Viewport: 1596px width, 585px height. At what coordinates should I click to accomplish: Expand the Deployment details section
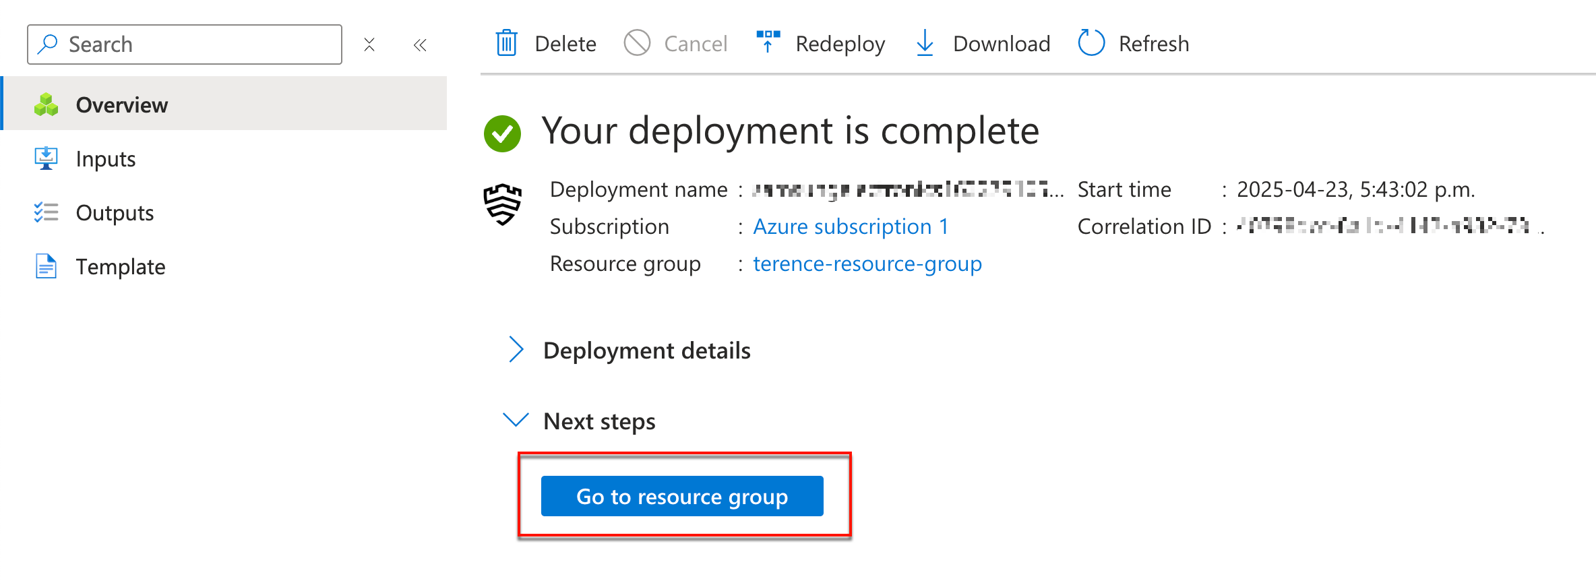coord(516,350)
